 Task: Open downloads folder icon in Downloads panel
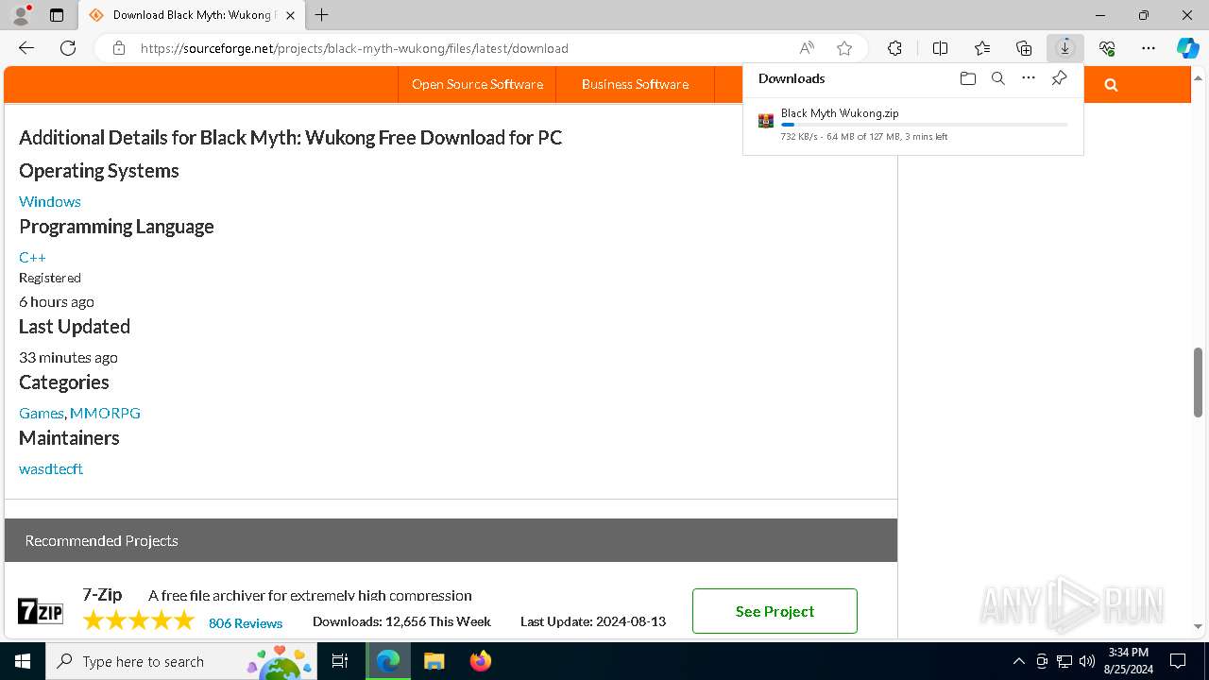click(967, 78)
